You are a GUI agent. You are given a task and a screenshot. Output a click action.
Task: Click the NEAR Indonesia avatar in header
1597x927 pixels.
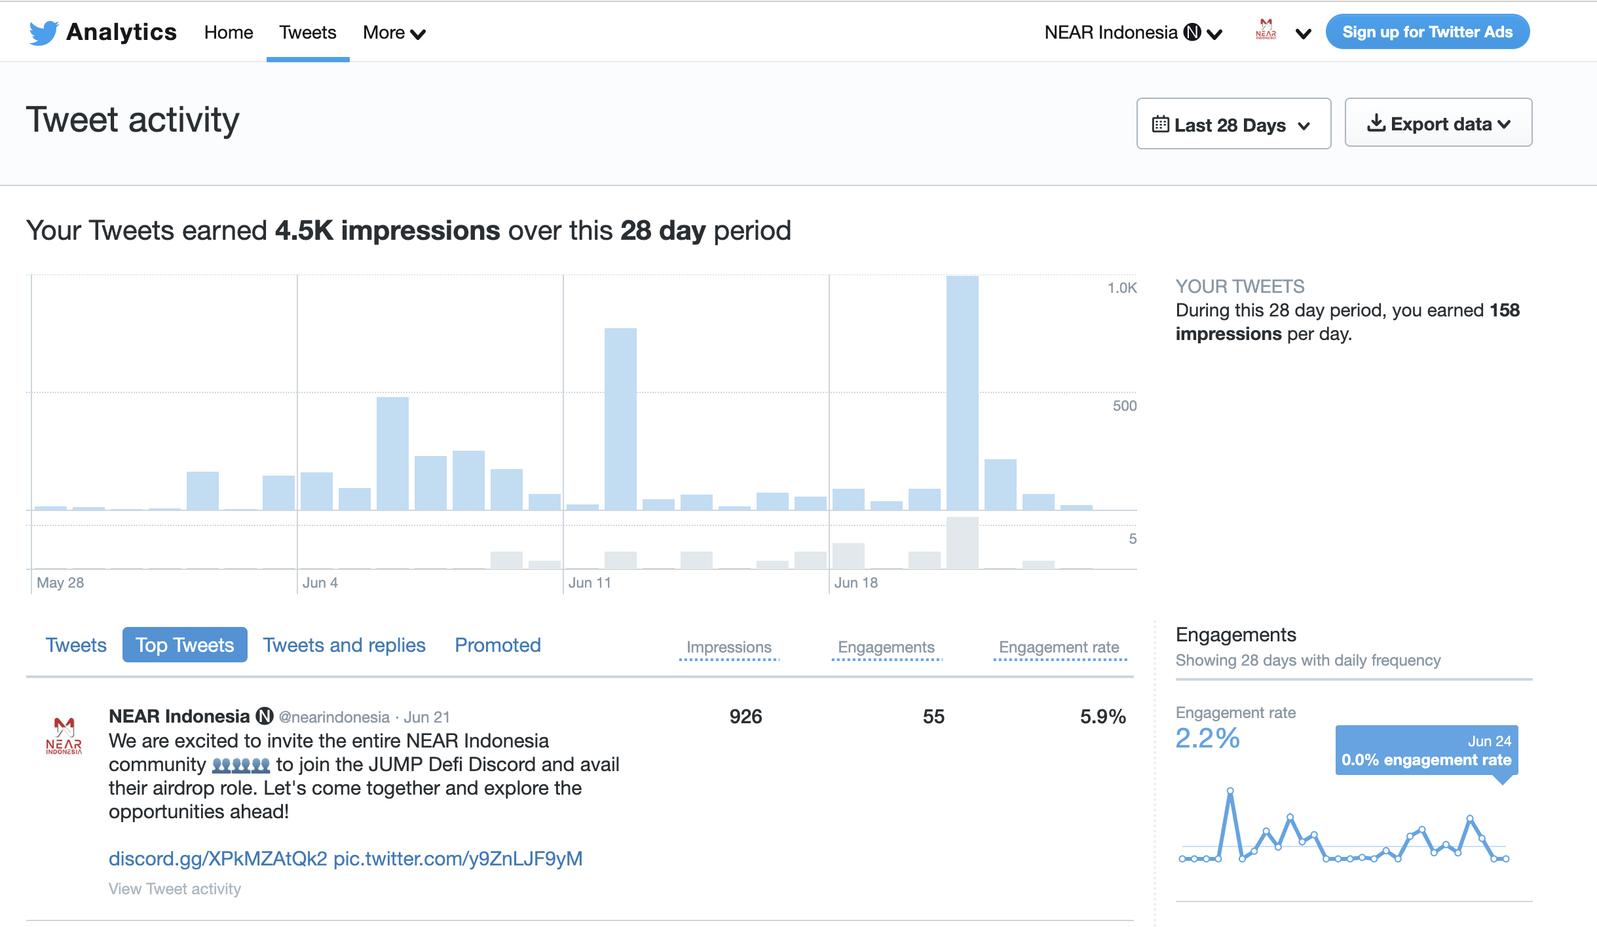point(1266,31)
